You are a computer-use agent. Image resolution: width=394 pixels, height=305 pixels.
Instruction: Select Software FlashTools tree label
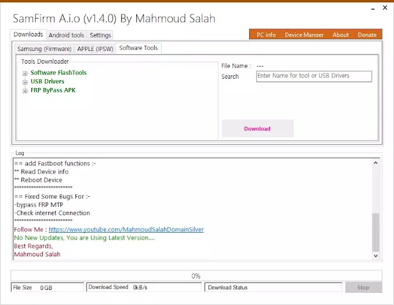tap(59, 73)
